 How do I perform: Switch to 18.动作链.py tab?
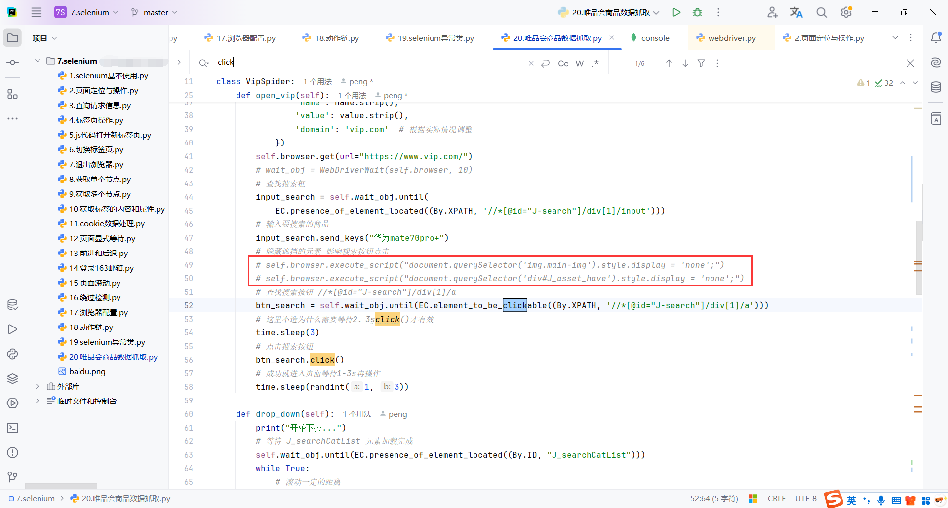[x=331, y=38]
